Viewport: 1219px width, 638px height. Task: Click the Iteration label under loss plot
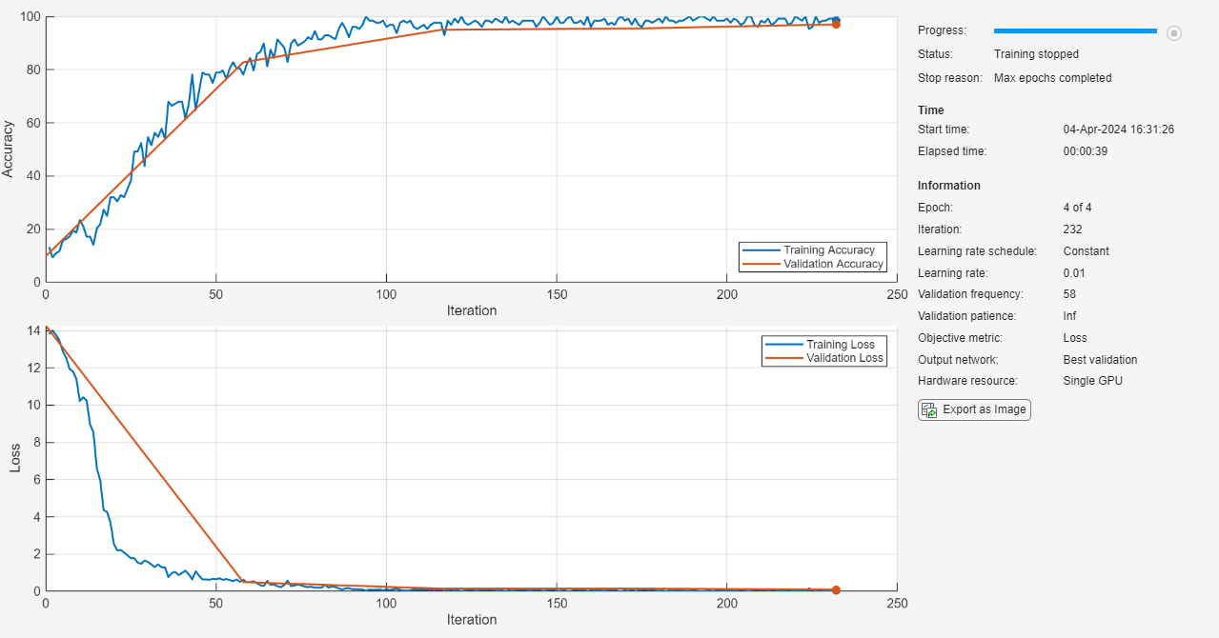click(x=472, y=620)
